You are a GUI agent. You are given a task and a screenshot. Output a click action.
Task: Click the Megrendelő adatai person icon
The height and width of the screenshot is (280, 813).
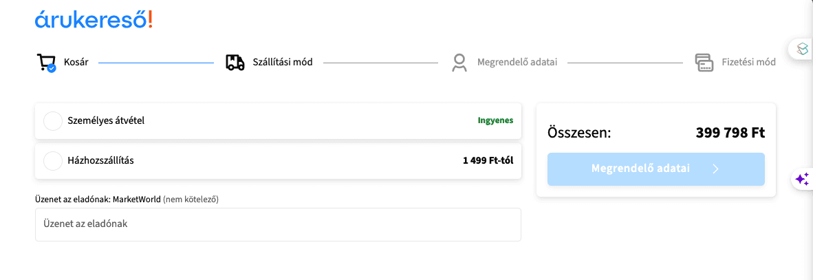(x=459, y=62)
